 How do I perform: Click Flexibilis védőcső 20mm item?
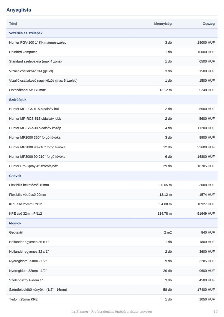27,195
